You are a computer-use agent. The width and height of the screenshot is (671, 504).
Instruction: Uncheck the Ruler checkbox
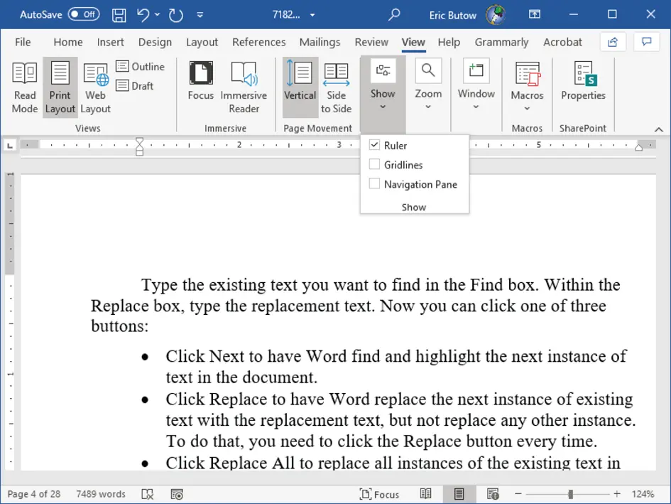pyautogui.click(x=374, y=145)
